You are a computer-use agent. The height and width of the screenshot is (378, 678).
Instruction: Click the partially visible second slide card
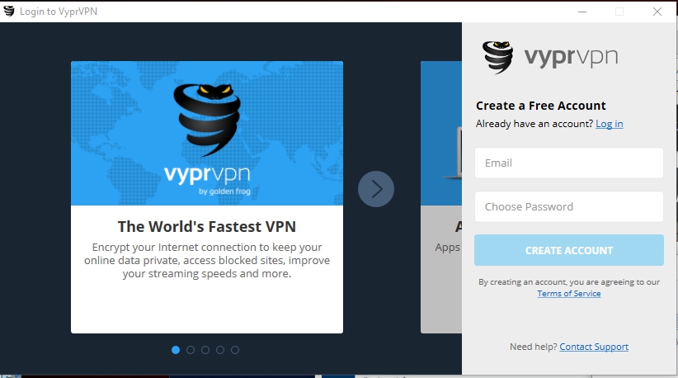coord(441,196)
